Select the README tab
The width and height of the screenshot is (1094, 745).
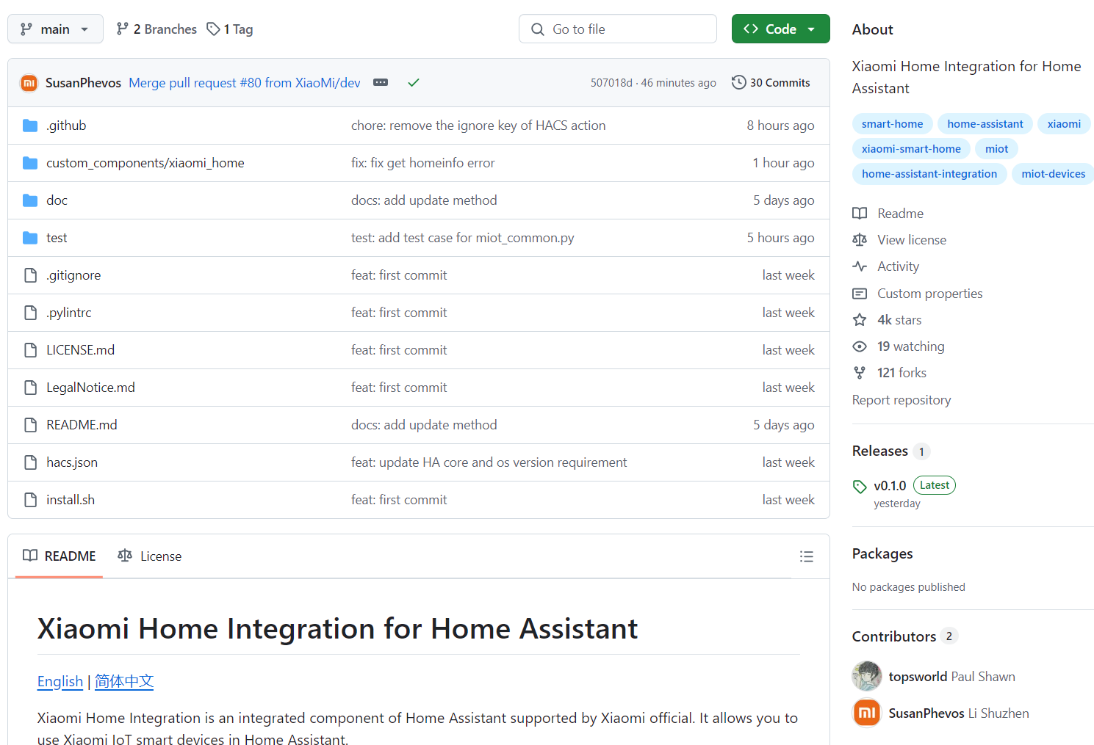(x=60, y=556)
